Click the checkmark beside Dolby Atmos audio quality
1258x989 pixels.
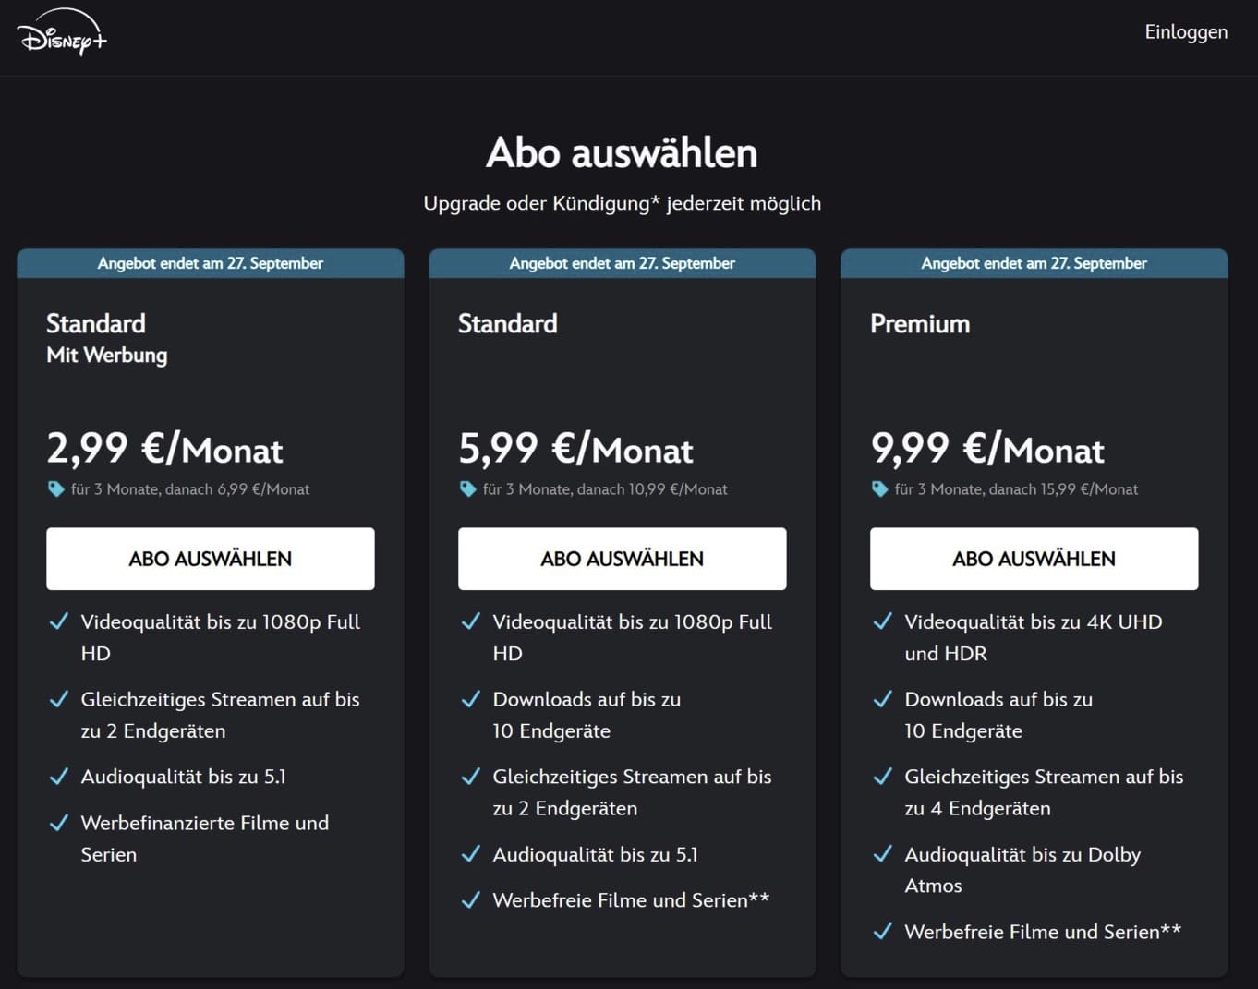point(883,854)
